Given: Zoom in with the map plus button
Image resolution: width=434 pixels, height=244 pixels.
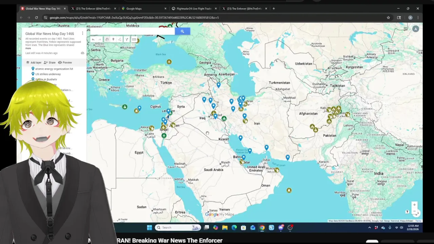Looking at the screenshot, I should [x=414, y=205].
